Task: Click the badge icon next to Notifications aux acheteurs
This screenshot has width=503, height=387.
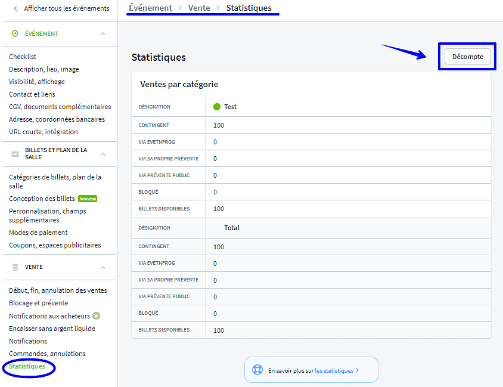Action: tap(96, 316)
